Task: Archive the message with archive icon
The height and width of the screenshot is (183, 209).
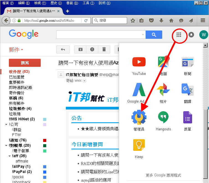Action: [80, 50]
